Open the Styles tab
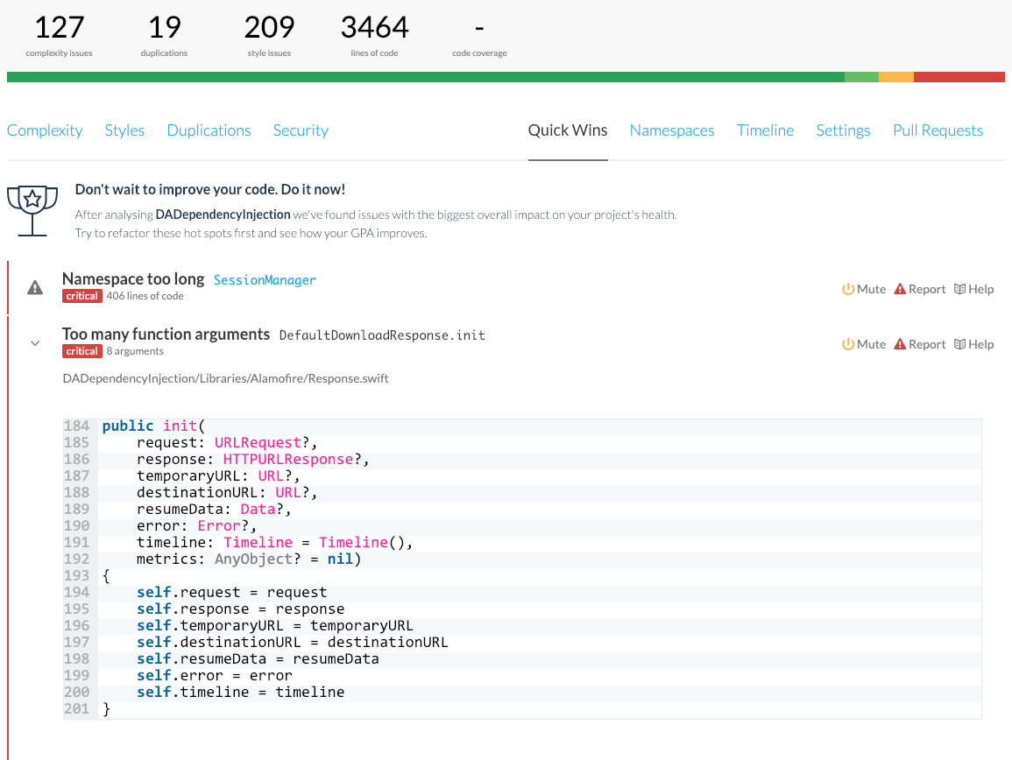1012x760 pixels. [x=124, y=130]
